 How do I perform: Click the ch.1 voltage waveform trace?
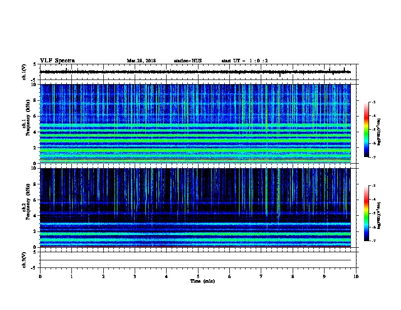(195, 72)
